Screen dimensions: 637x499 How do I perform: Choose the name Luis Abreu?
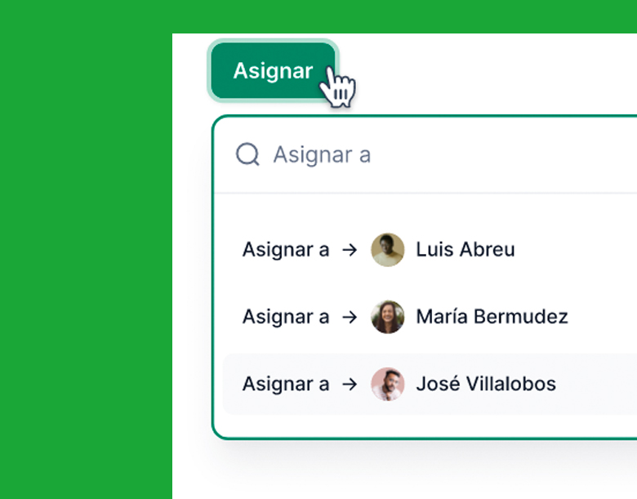click(x=465, y=250)
